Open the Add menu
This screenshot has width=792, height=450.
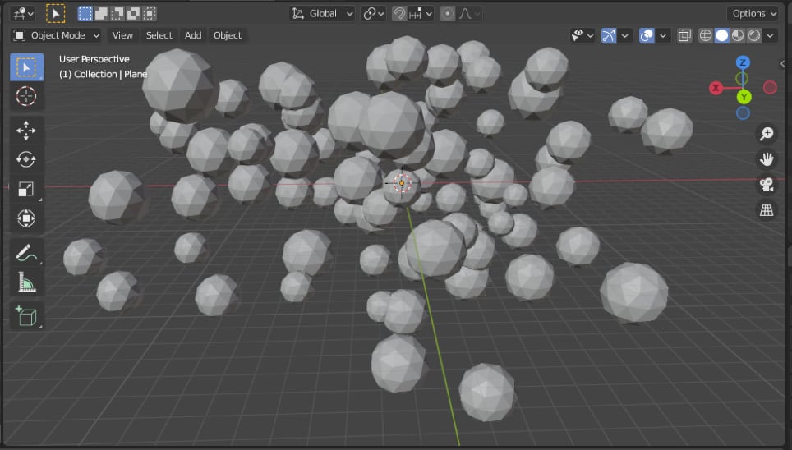[193, 35]
